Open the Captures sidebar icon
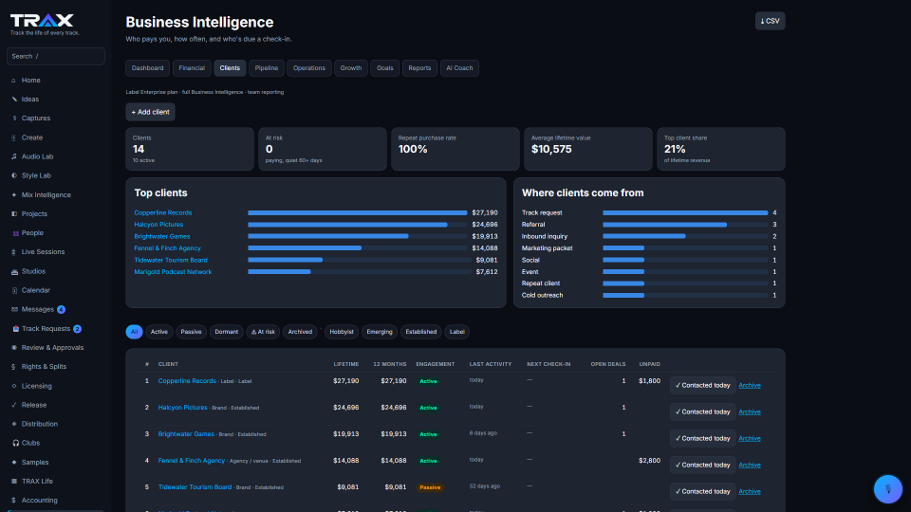Screen dimensions: 911x512 click(14, 119)
